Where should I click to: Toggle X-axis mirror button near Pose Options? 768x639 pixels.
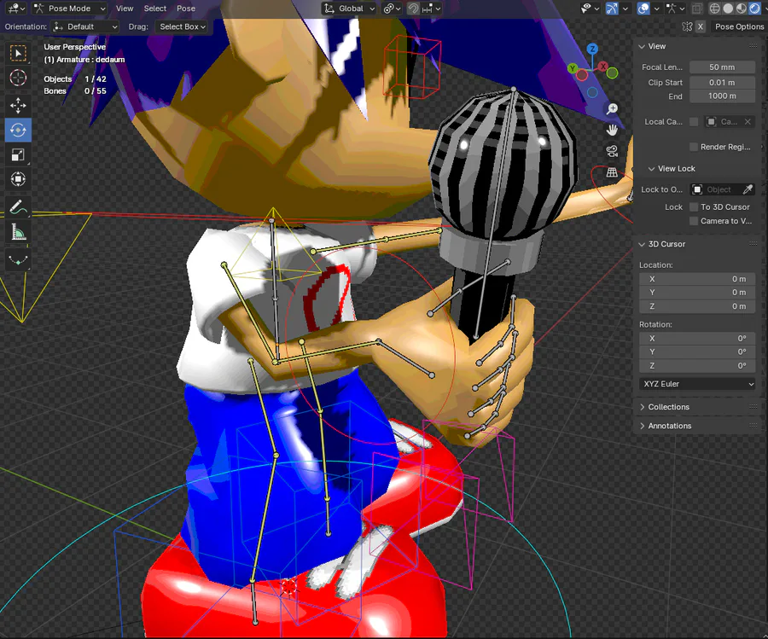tap(701, 26)
